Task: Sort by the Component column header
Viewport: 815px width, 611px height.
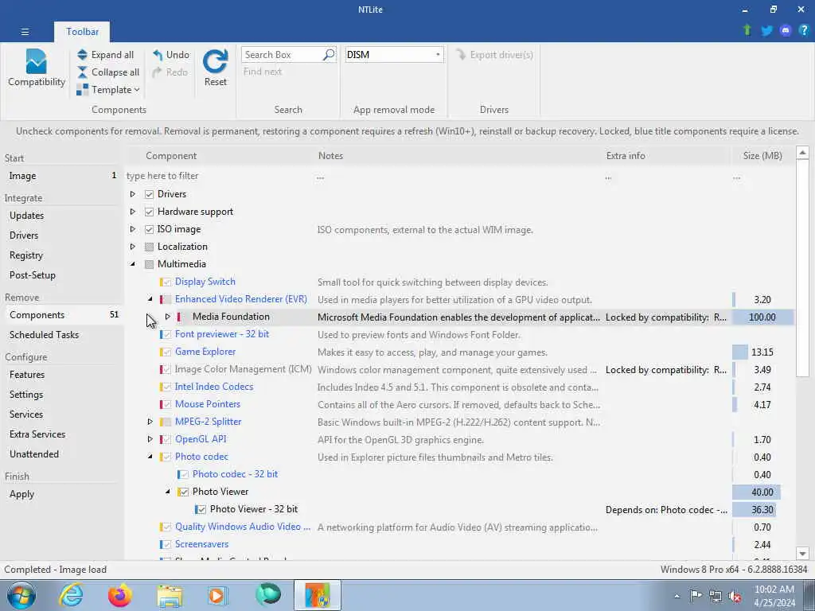Action: (170, 156)
